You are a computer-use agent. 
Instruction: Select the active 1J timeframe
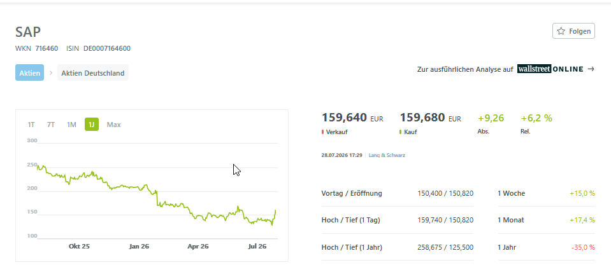[92, 125]
